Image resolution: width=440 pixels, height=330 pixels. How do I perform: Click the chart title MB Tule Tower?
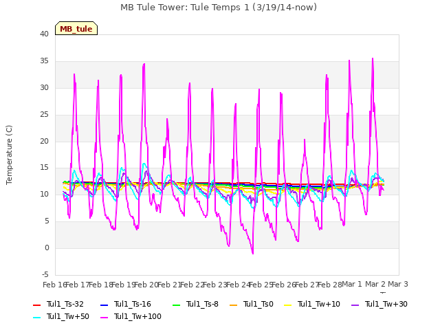[x=219, y=8]
